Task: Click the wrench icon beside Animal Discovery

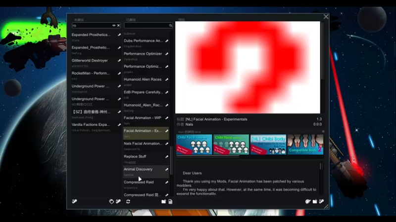Action: pos(167,169)
